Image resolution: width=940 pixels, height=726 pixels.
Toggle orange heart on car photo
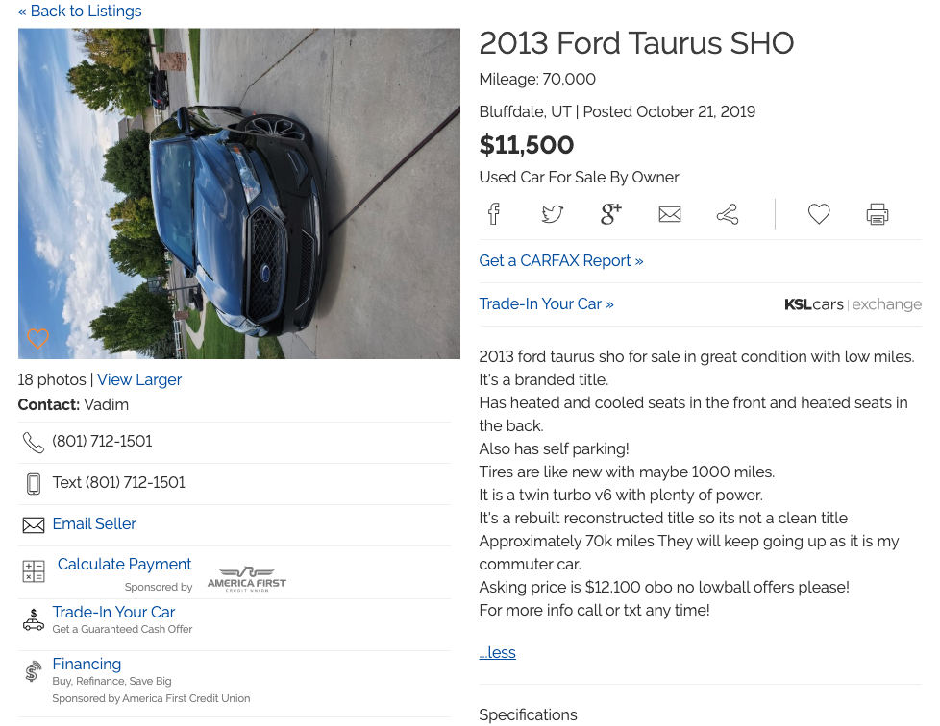pos(37,338)
